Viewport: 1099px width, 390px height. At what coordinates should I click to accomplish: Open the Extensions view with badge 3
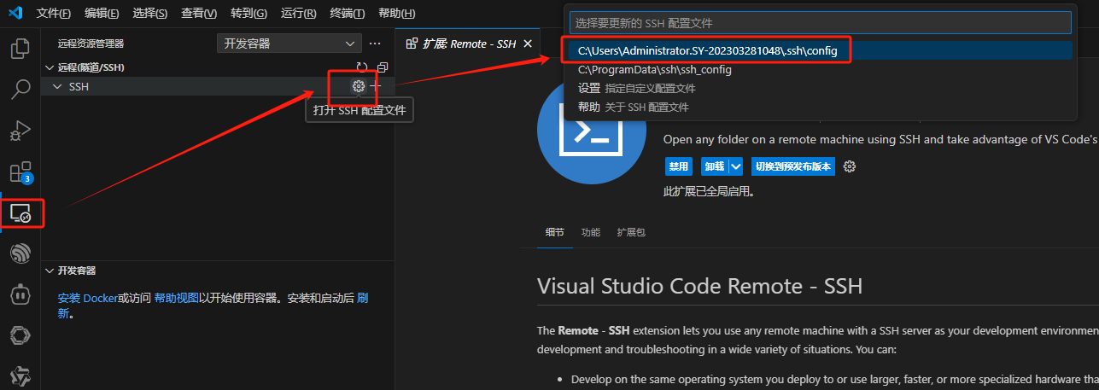coord(20,172)
